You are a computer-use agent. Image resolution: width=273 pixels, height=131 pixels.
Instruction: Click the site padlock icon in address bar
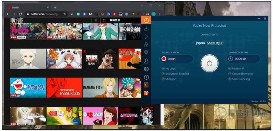pos(28,14)
